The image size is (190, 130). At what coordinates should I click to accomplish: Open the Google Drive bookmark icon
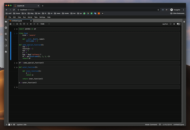pyautogui.click(x=88, y=13)
